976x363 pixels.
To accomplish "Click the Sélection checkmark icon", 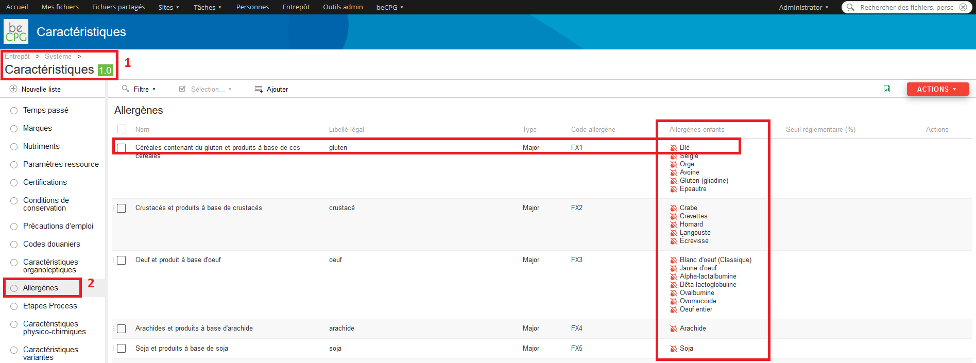I will pos(182,89).
